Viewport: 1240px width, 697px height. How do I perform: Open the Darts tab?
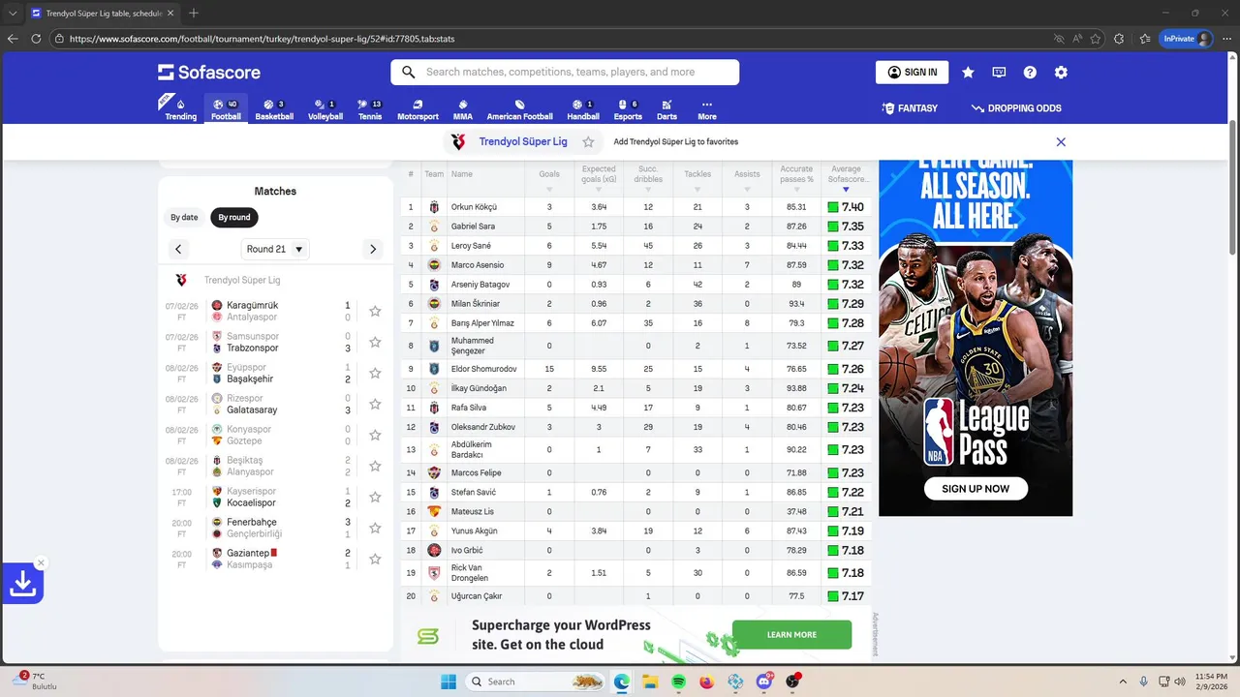(x=666, y=109)
